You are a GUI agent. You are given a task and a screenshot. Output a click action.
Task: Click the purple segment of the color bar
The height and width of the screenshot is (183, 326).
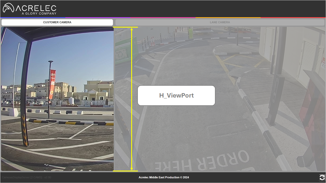pyautogui.click(x=98, y=18)
